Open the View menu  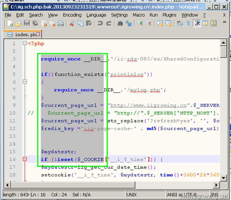click(x=52, y=15)
